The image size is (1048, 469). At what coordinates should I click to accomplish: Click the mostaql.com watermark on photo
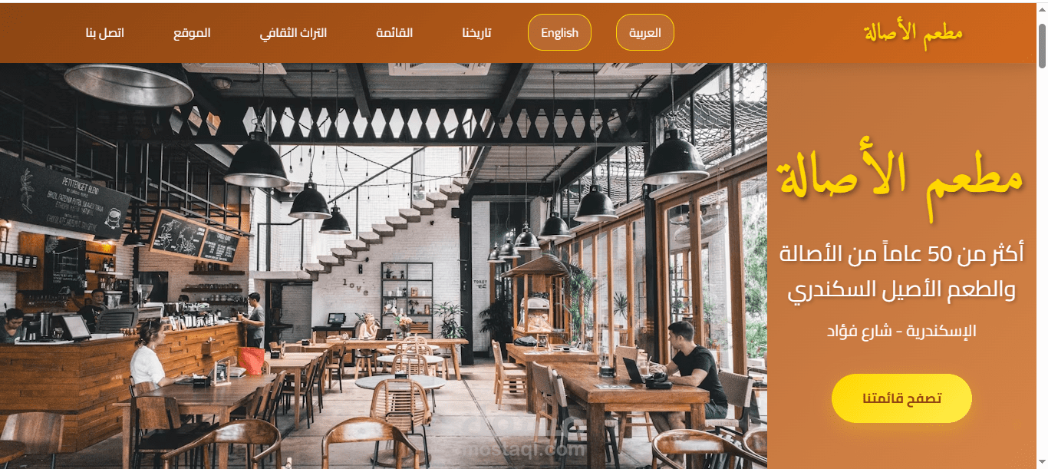(x=539, y=450)
